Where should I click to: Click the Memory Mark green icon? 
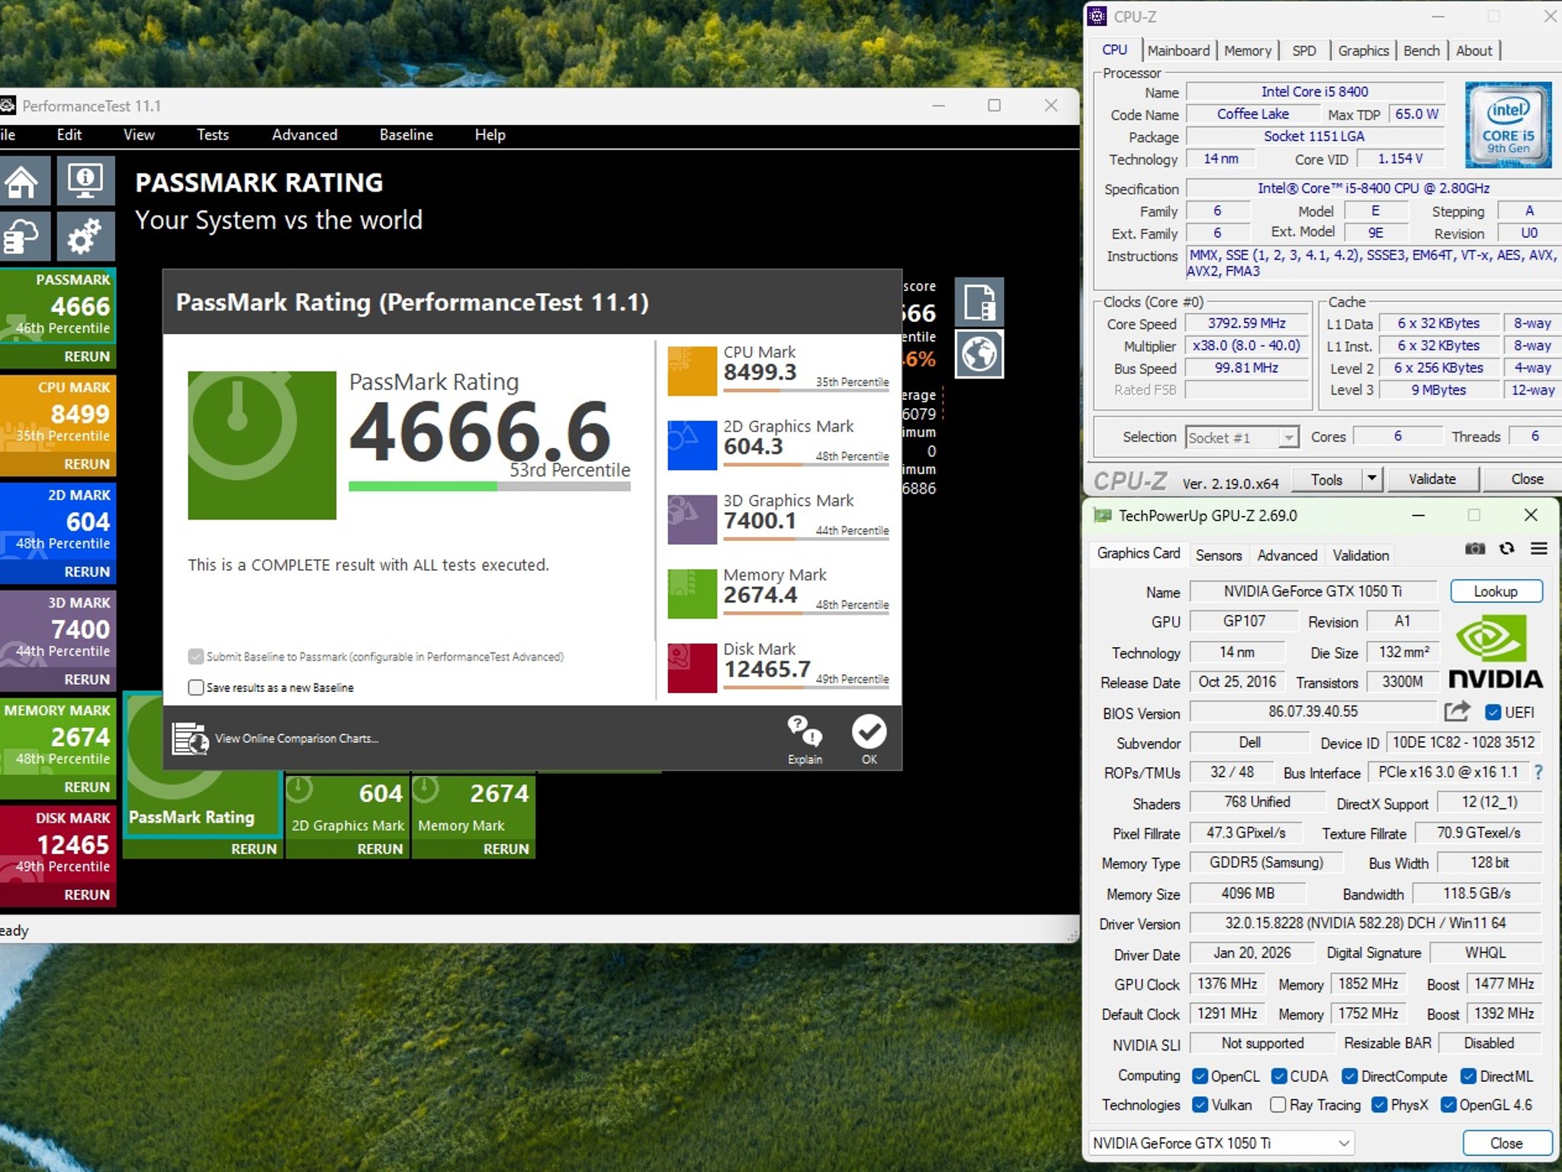[692, 593]
